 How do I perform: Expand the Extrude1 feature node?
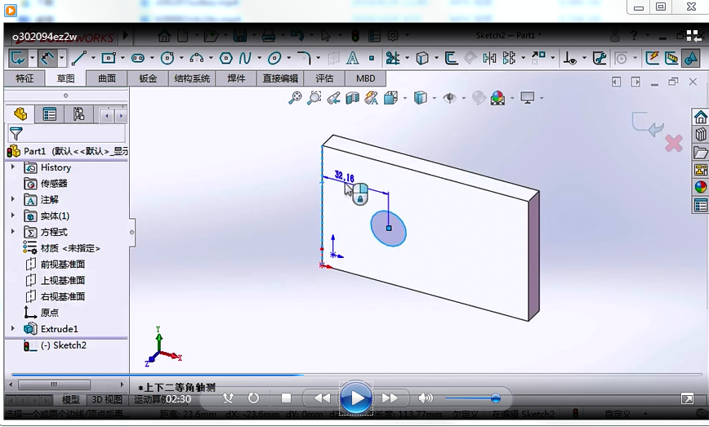[x=13, y=329]
